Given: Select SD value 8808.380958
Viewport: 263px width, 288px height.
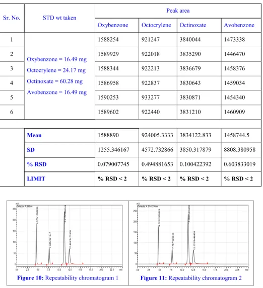Looking at the screenshot, I should [239, 150].
